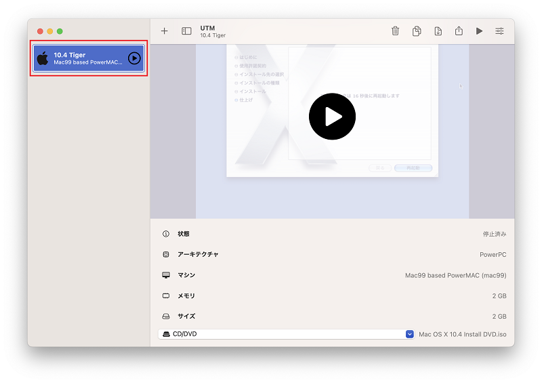The width and height of the screenshot is (542, 383).
Task: Move the VM with document arrow icon
Action: coord(438,31)
